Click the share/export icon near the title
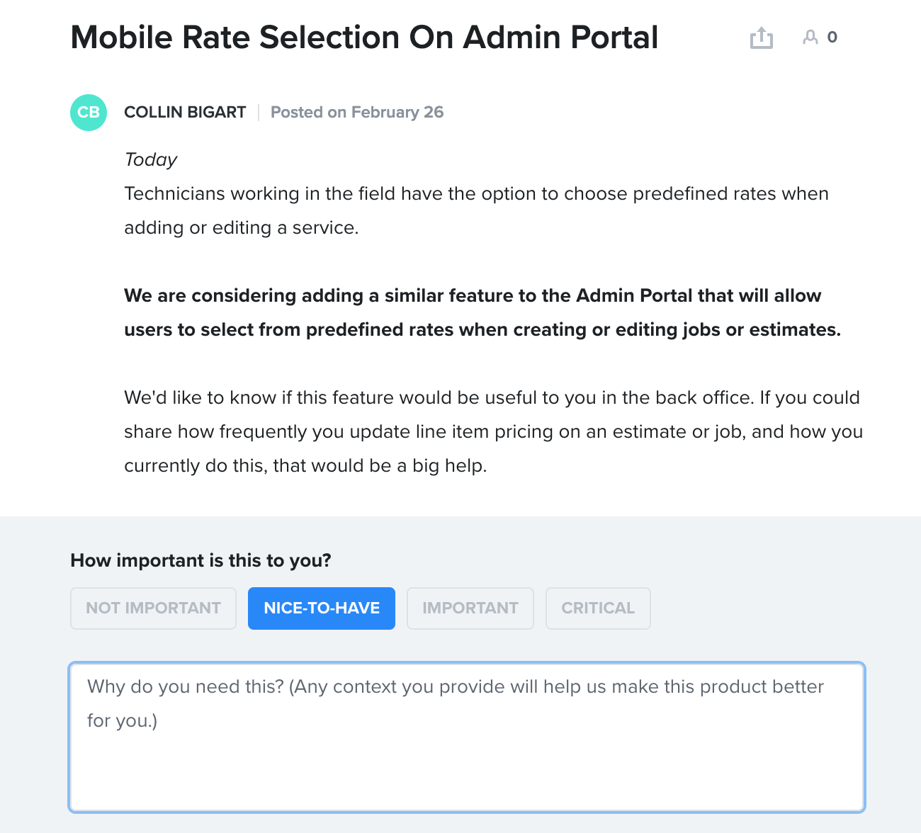Screen dimensions: 921x833 click(762, 38)
